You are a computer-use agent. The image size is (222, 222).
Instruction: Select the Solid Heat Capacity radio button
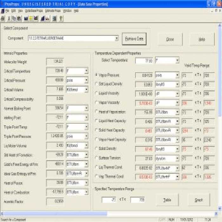point(96,130)
